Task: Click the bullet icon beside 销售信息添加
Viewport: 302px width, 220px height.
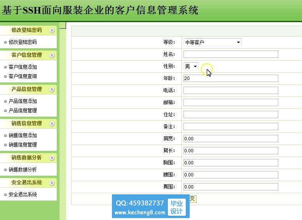Action: [5, 136]
